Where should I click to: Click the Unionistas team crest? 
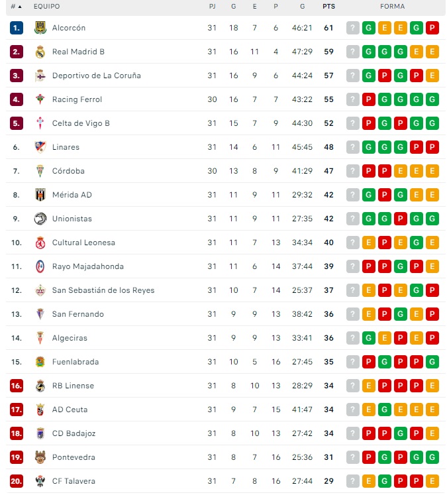pos(40,219)
